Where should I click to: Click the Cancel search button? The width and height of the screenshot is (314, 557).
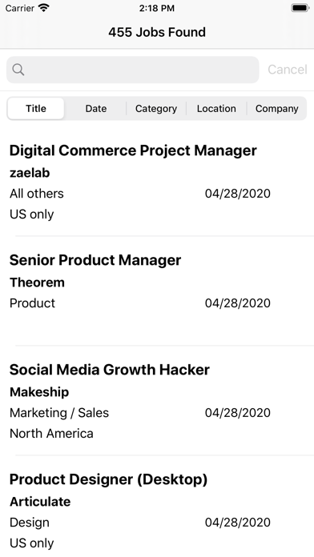point(288,70)
